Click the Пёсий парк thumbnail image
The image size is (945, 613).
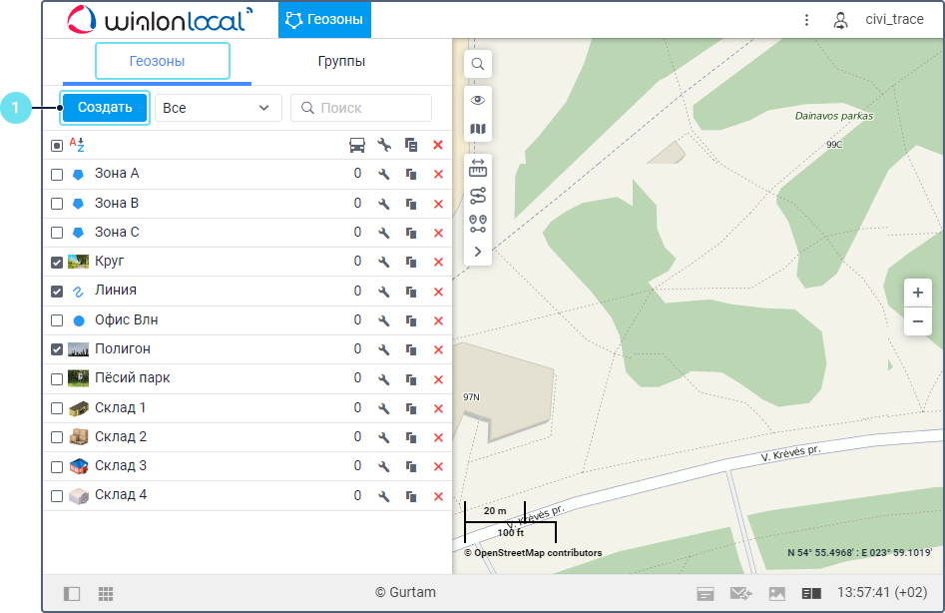[x=79, y=378]
